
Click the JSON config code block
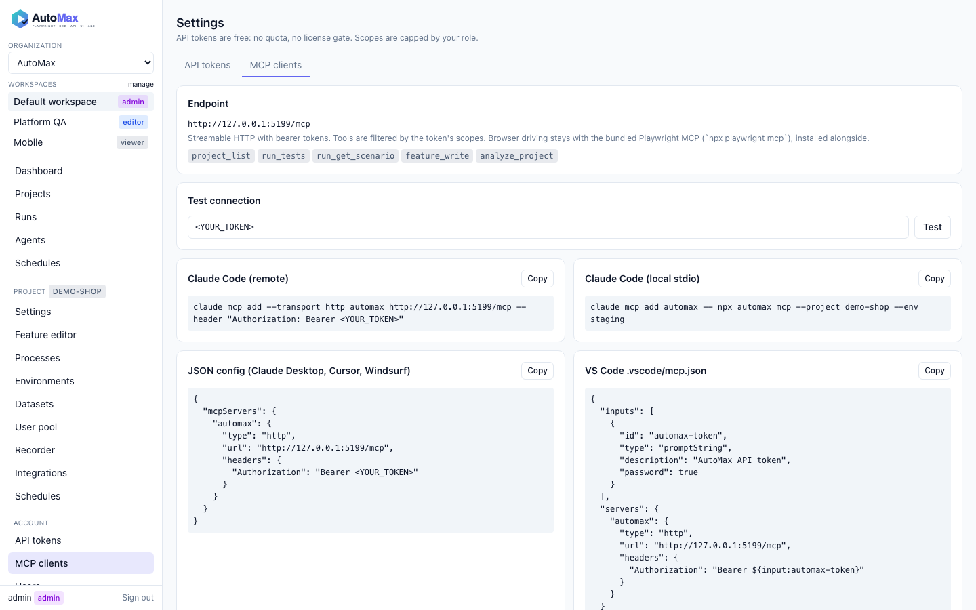click(371, 460)
